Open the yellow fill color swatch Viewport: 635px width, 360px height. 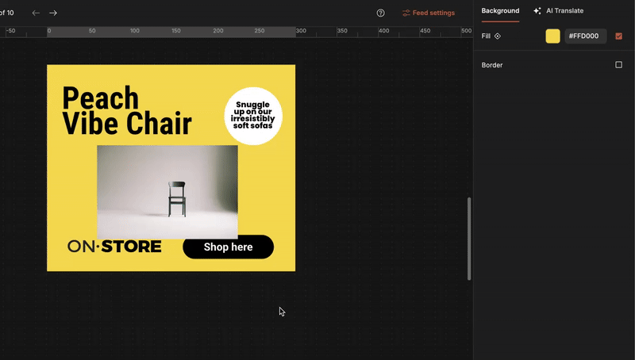point(552,36)
